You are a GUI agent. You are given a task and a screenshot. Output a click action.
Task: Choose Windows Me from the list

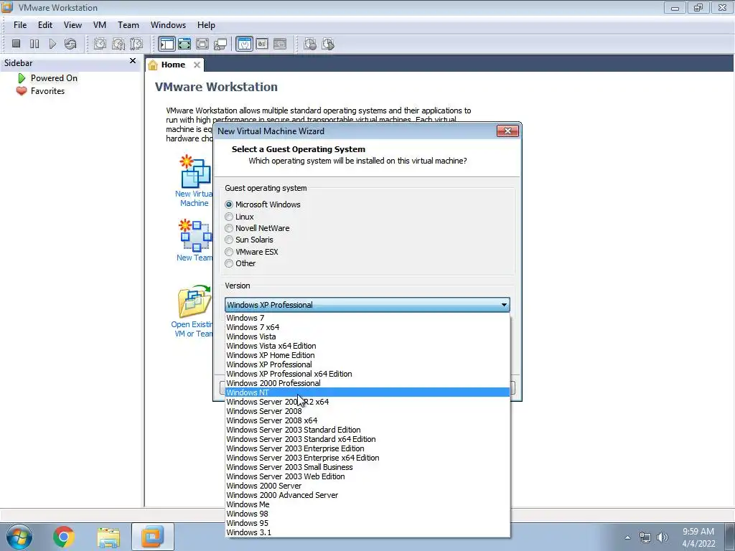click(x=367, y=504)
